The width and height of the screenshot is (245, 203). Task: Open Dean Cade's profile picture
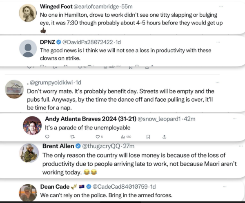click(28, 192)
